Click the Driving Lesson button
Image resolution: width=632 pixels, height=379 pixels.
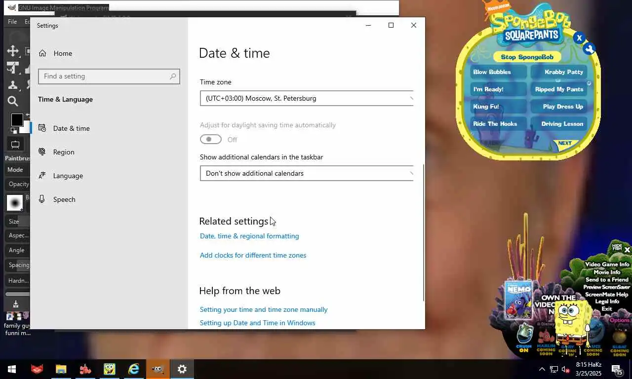[x=559, y=124]
